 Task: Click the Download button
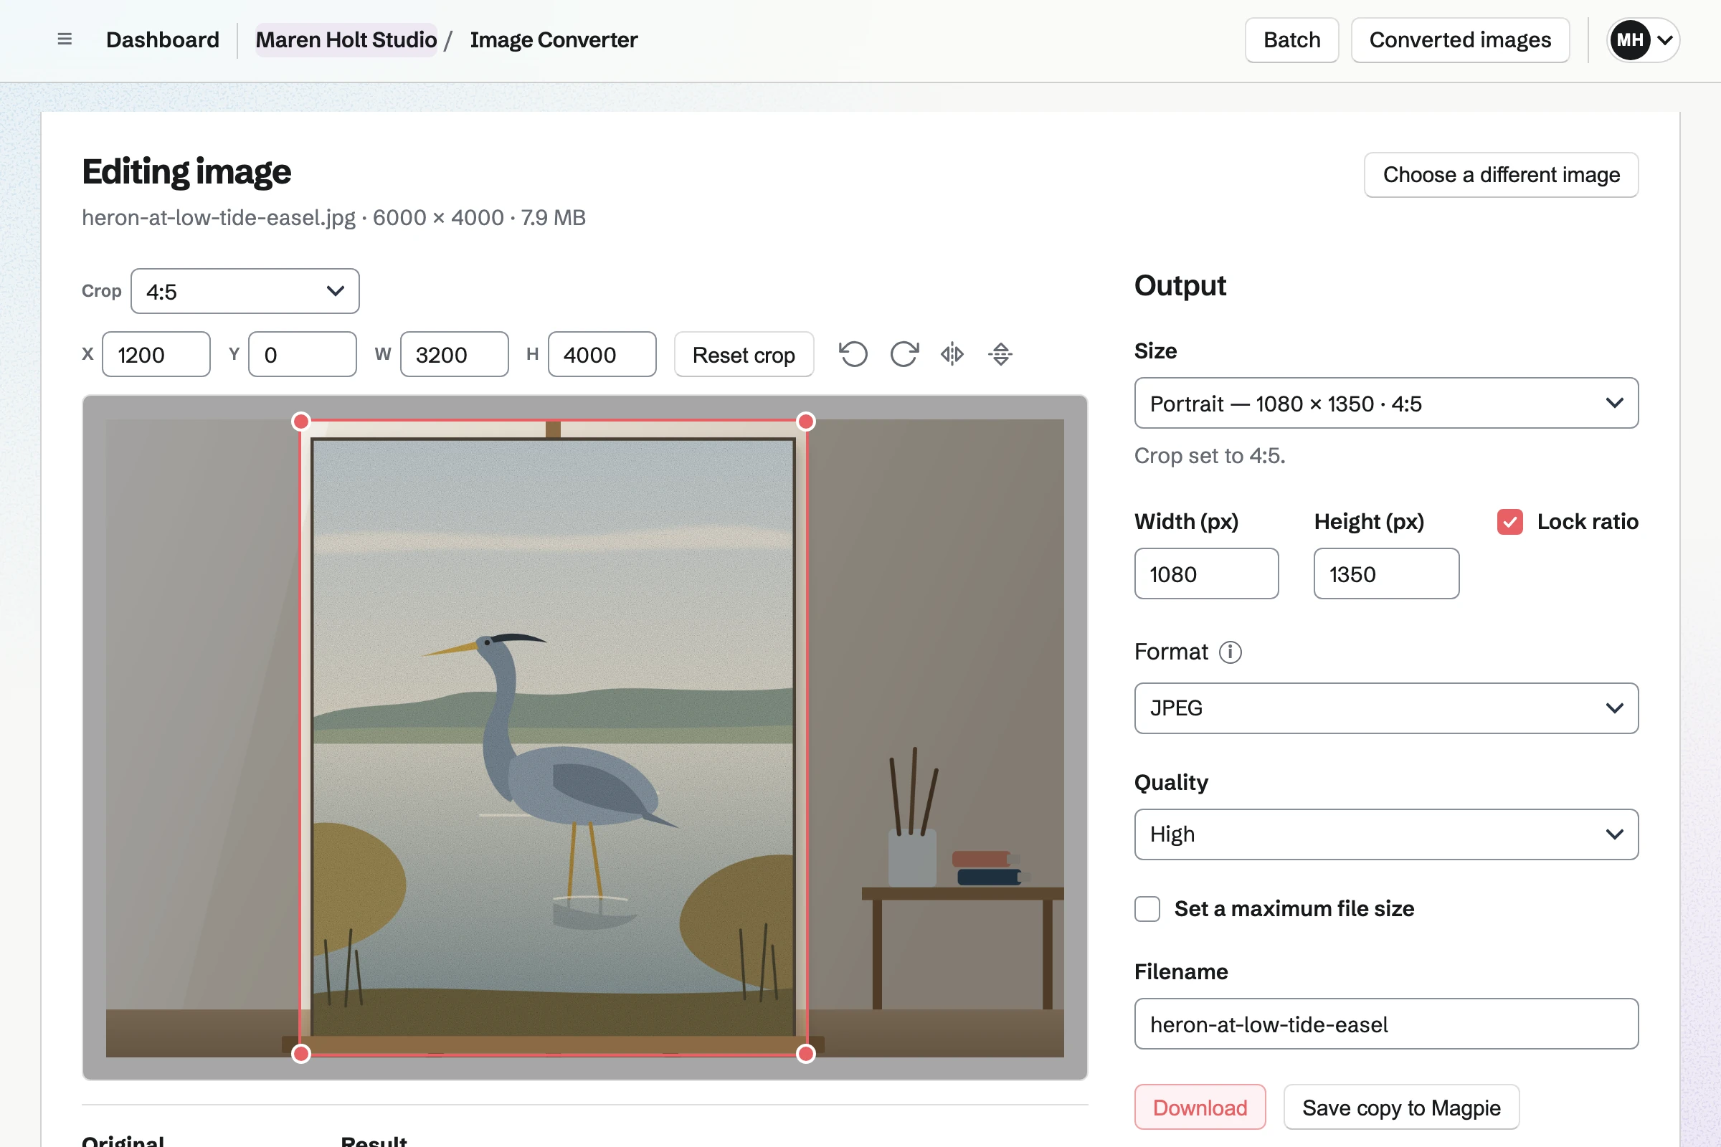tap(1200, 1108)
